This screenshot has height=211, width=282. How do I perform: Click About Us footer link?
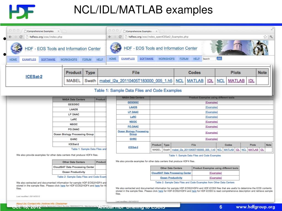click(x=21, y=204)
